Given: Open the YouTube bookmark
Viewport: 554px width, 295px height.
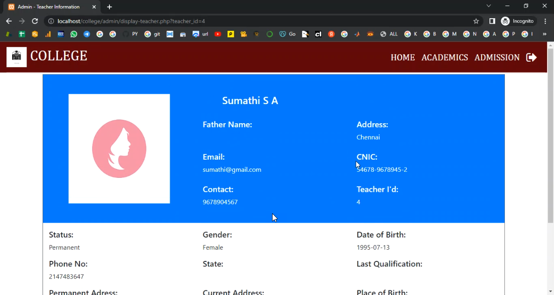Looking at the screenshot, I should click(x=218, y=34).
